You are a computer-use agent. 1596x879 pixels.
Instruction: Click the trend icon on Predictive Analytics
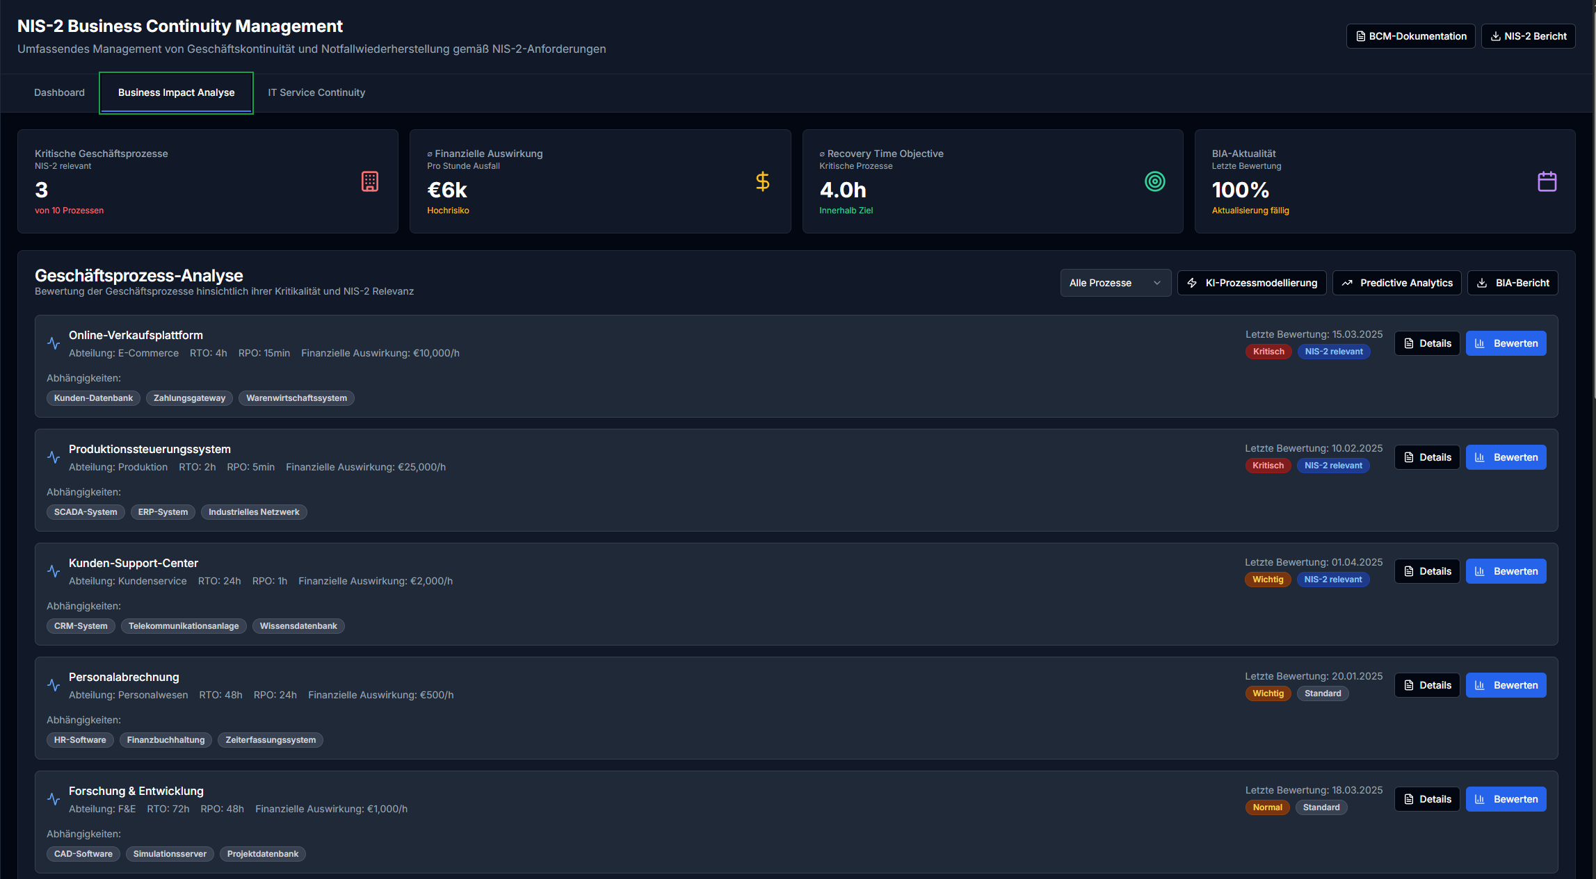pos(1348,283)
